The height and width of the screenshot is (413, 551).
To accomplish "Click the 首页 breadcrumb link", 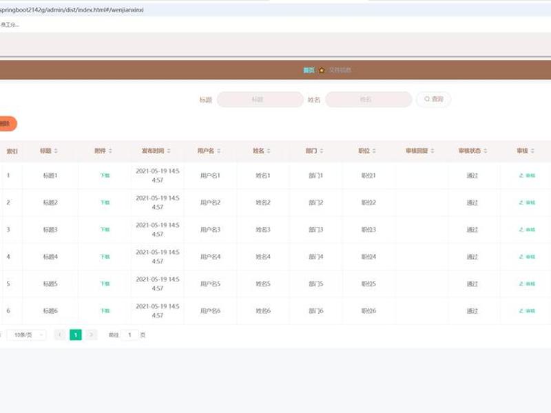I will [309, 70].
